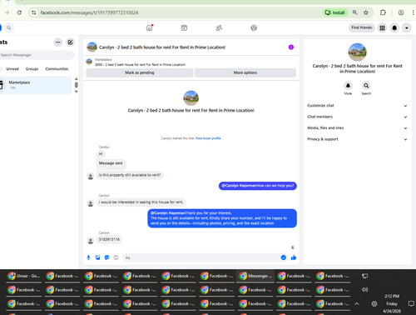
Task: Switch to the Groups chats tab
Action: click(32, 69)
